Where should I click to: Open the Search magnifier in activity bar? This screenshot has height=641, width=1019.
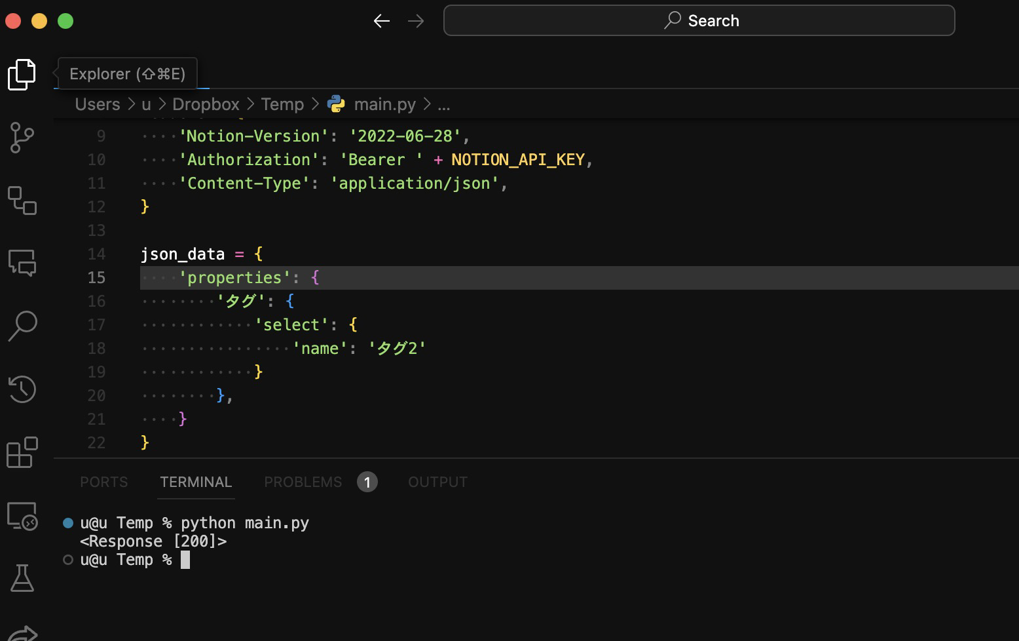click(22, 326)
